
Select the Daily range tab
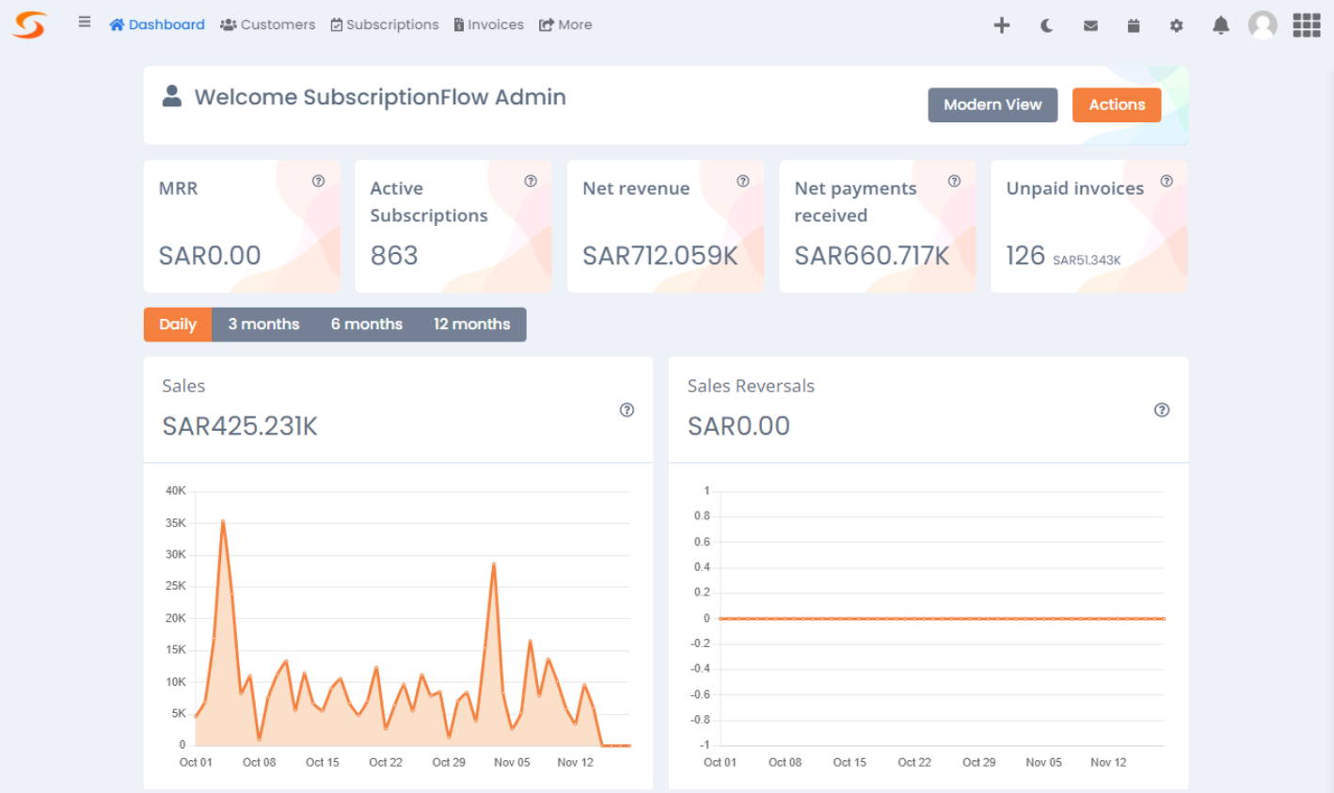[178, 325]
